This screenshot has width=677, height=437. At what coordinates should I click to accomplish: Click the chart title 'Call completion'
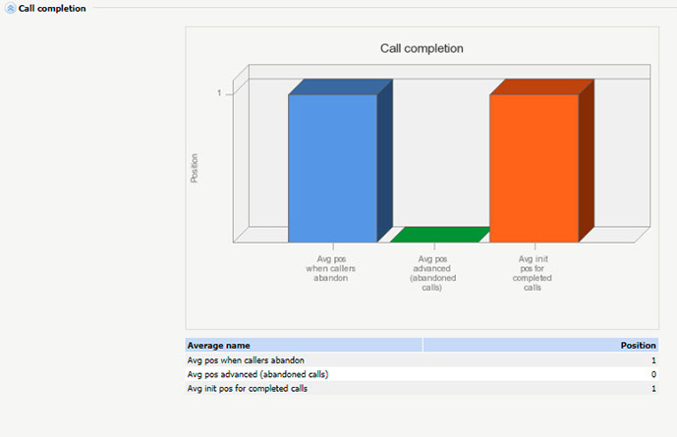click(x=422, y=48)
